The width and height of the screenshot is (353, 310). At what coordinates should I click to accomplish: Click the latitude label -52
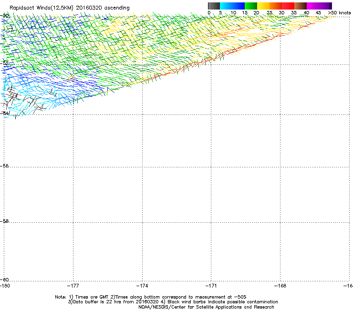click(5, 63)
